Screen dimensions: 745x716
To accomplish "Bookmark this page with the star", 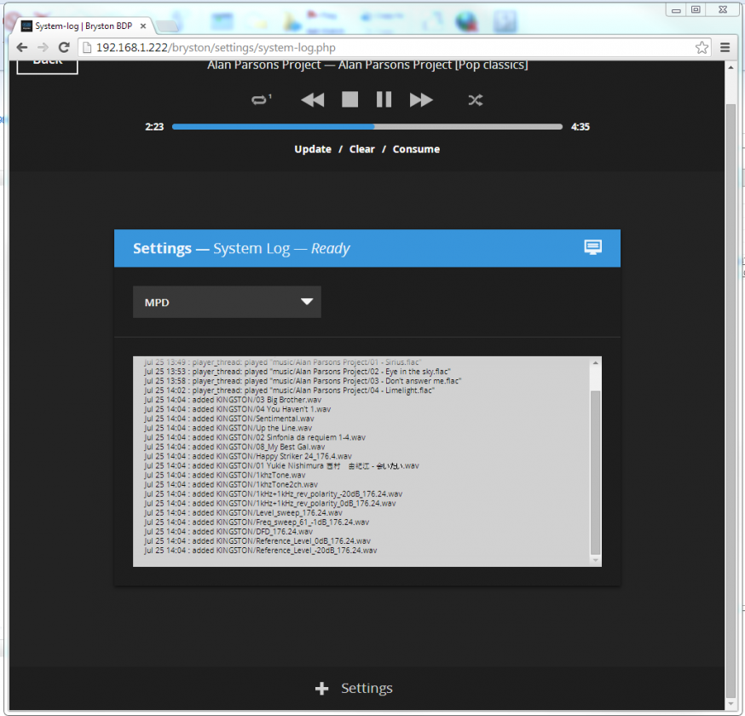I will point(702,48).
